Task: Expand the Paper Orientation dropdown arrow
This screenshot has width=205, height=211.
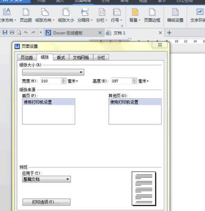Action: pyautogui.click(x=54, y=20)
